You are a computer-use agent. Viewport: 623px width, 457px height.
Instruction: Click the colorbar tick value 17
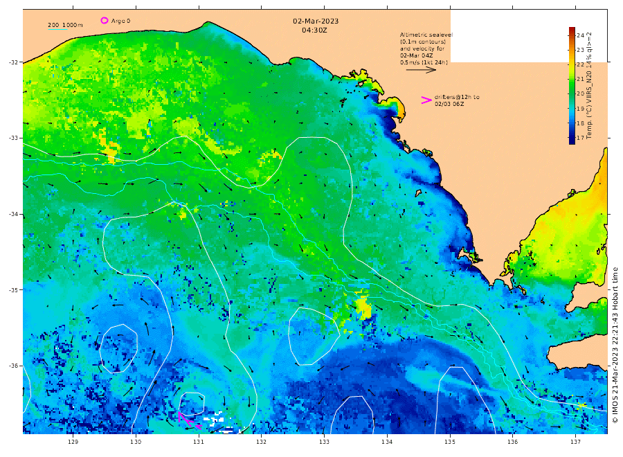pyautogui.click(x=581, y=138)
